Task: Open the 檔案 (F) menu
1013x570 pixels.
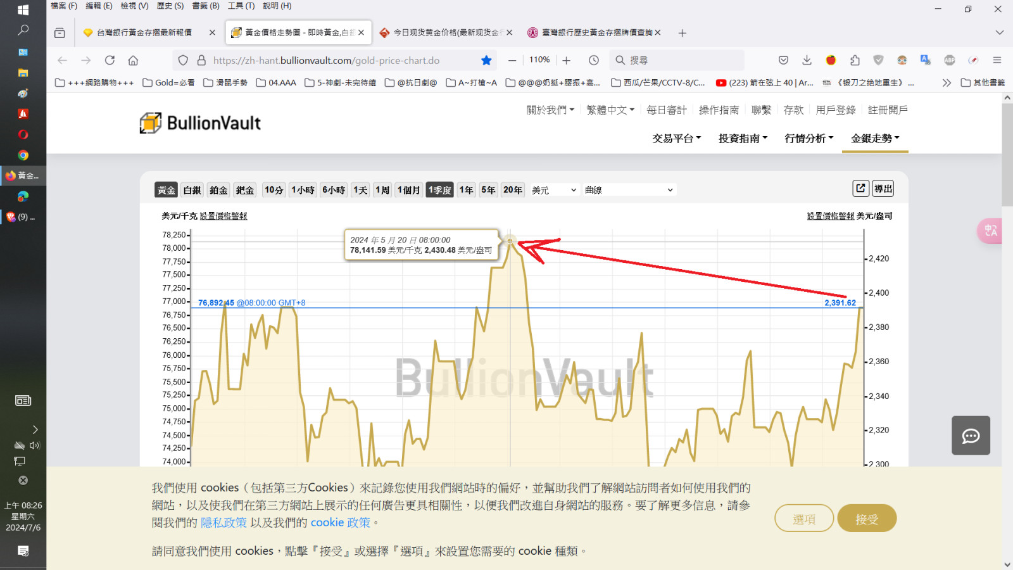Action: pos(64,6)
